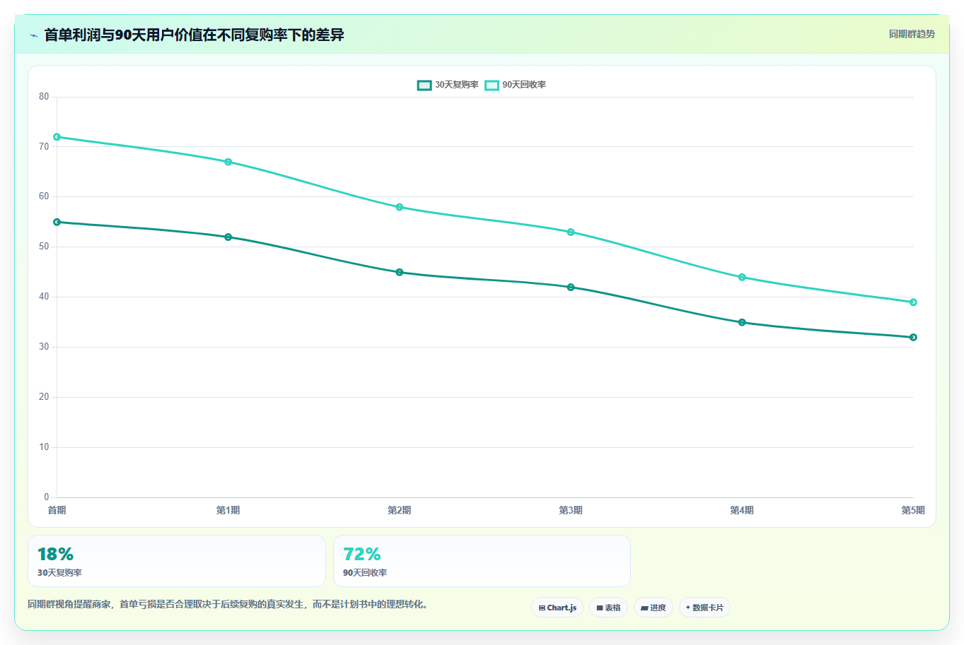
Task: Select the 表格 tag
Action: click(x=608, y=608)
